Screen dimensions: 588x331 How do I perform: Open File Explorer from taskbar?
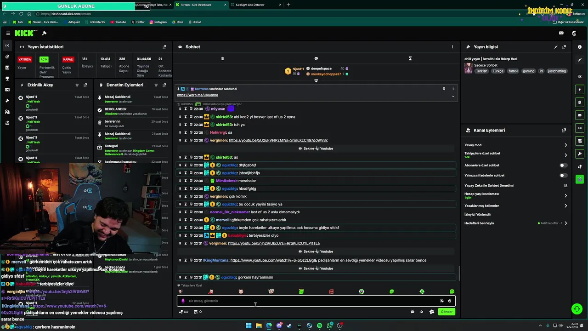[259, 325]
